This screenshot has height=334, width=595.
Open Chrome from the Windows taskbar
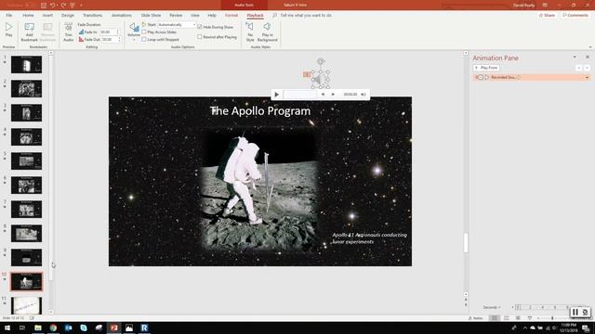point(53,328)
